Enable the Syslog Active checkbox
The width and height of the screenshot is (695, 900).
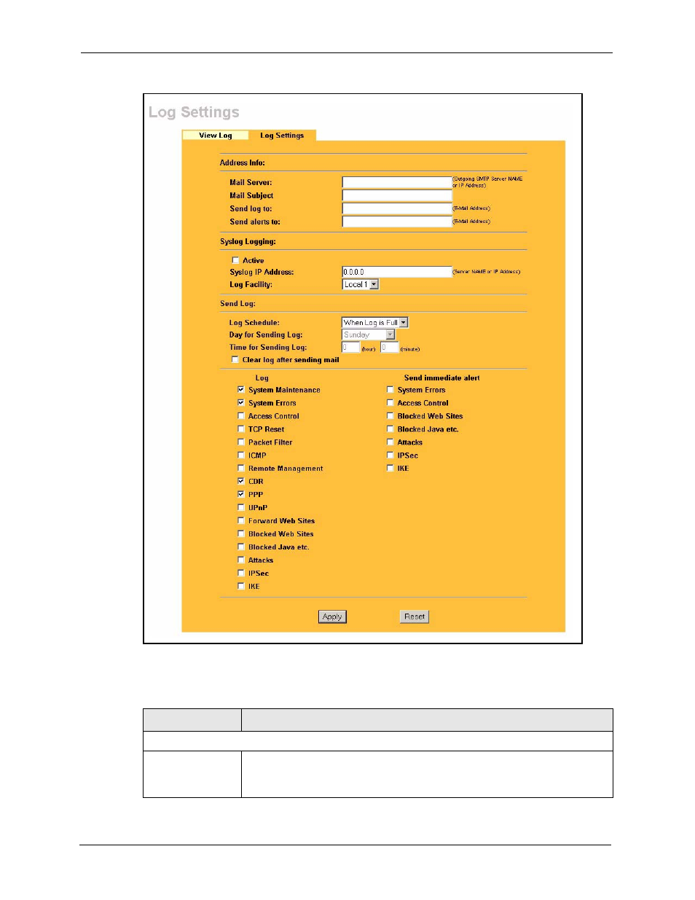point(235,260)
